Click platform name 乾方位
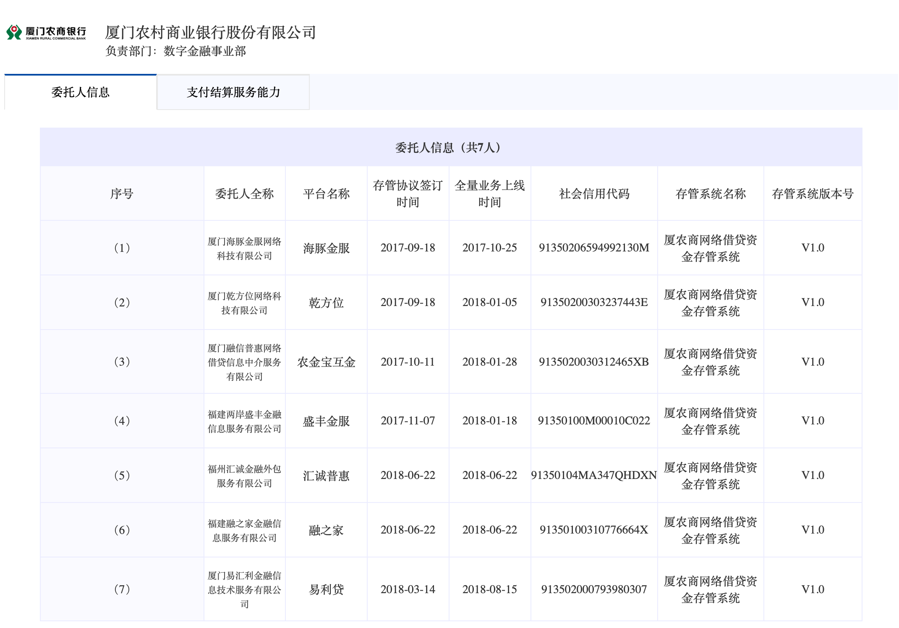This screenshot has width=899, height=628. point(327,303)
